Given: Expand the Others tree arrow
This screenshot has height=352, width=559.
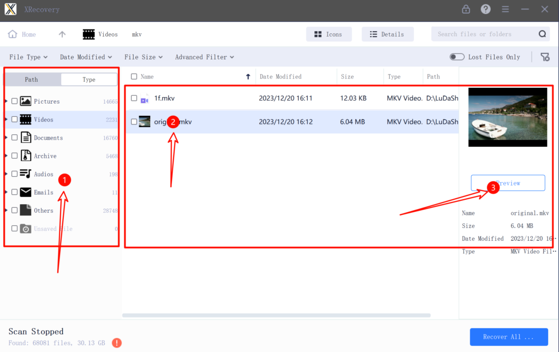Looking at the screenshot, I should (6, 210).
